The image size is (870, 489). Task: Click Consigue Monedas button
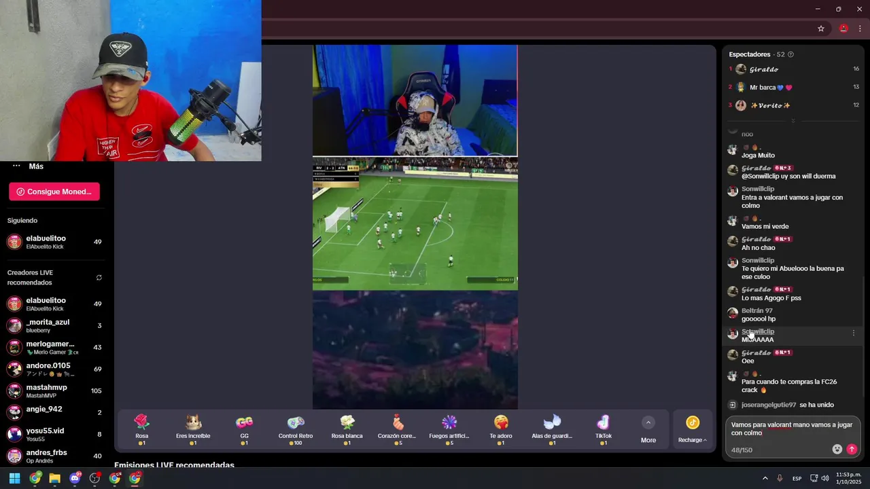tap(54, 192)
